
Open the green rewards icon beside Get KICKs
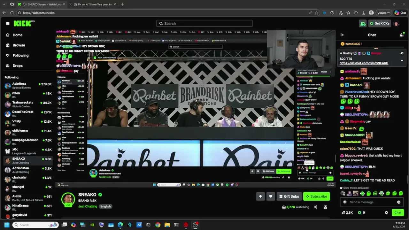tap(363, 23)
